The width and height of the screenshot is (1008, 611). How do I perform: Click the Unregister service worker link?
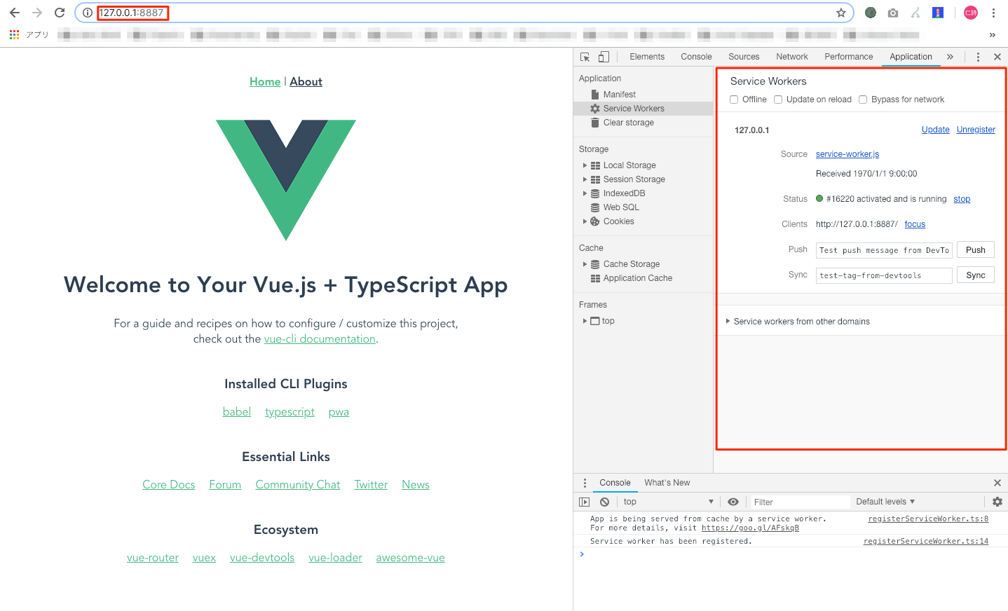(976, 129)
